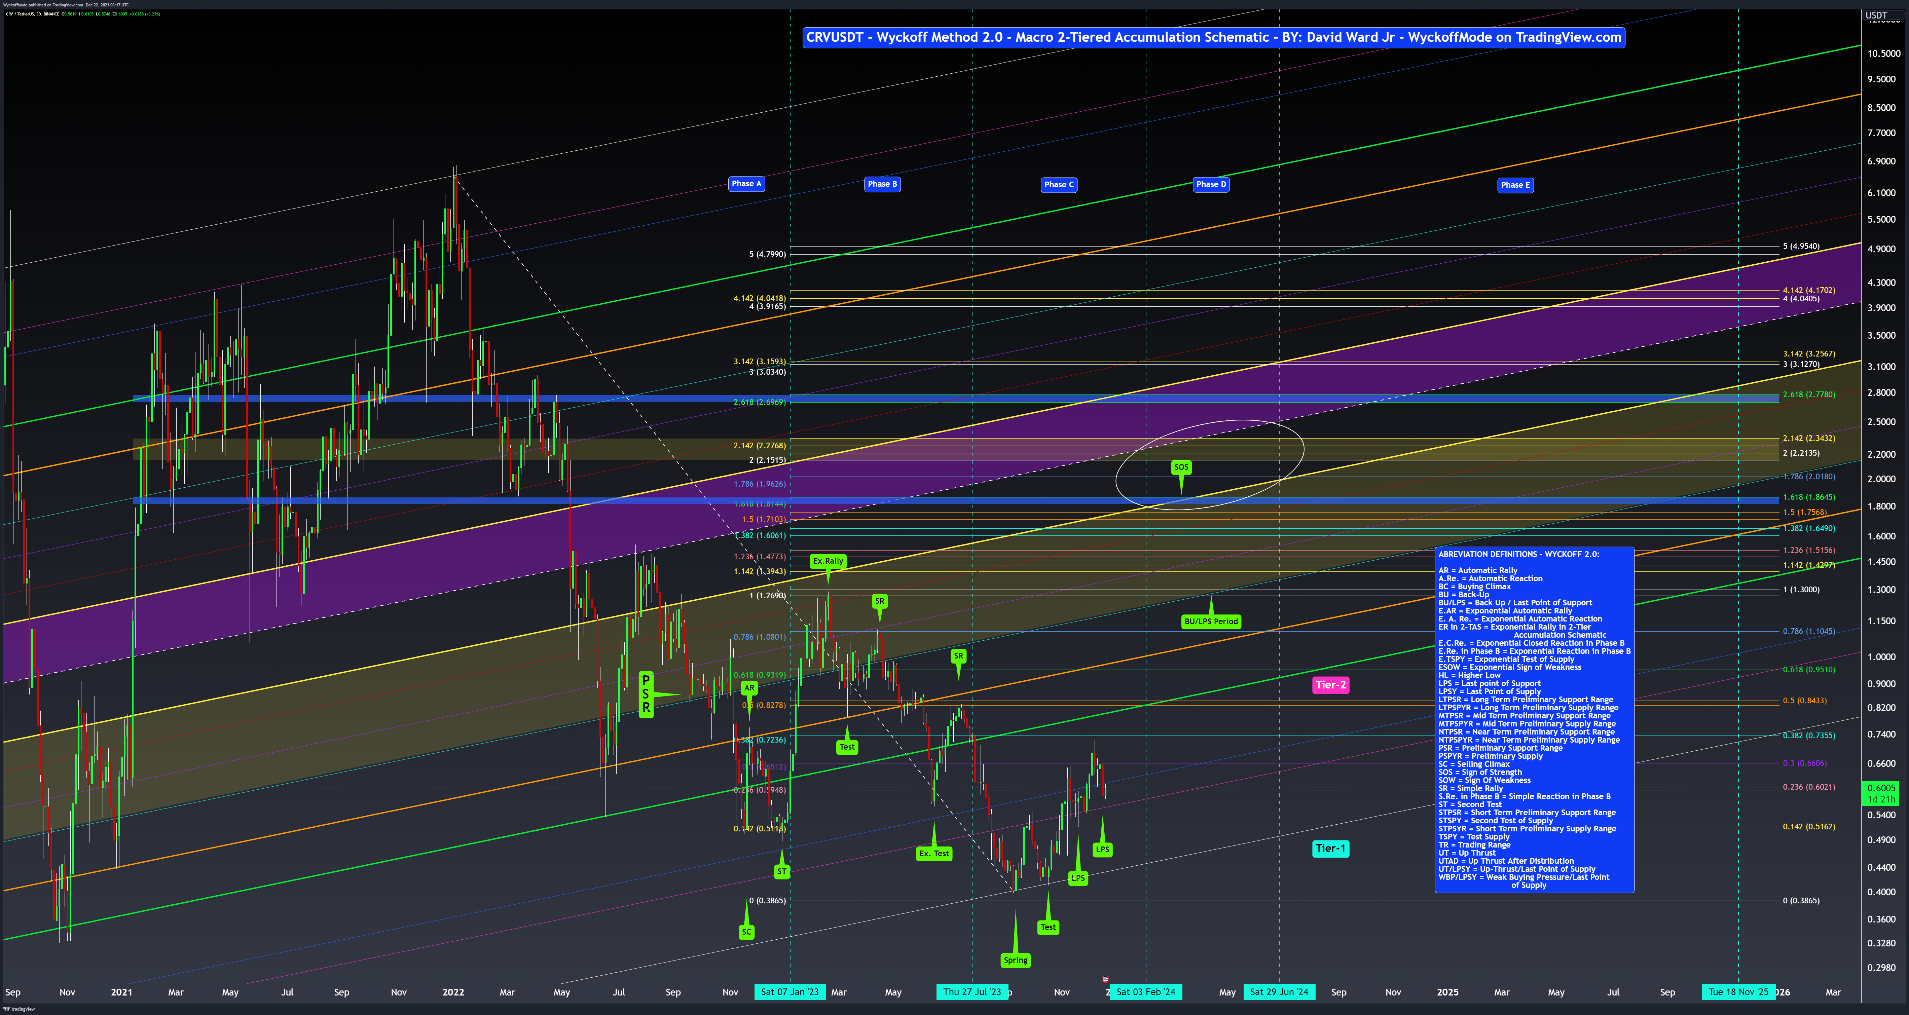
Task: Click the 10.5000 price axis label
Action: click(1883, 53)
